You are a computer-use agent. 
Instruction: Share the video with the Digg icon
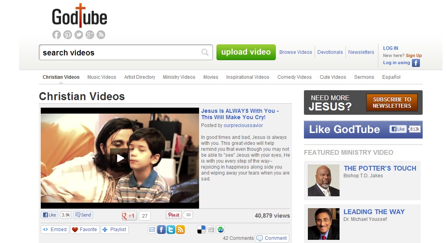(211, 229)
